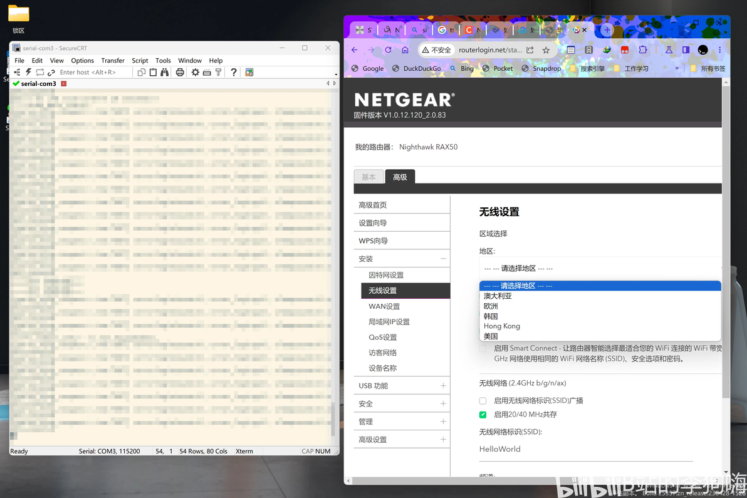747x498 pixels.
Task: Click the SSID field showing HelloWorld
Action: pyautogui.click(x=586, y=449)
